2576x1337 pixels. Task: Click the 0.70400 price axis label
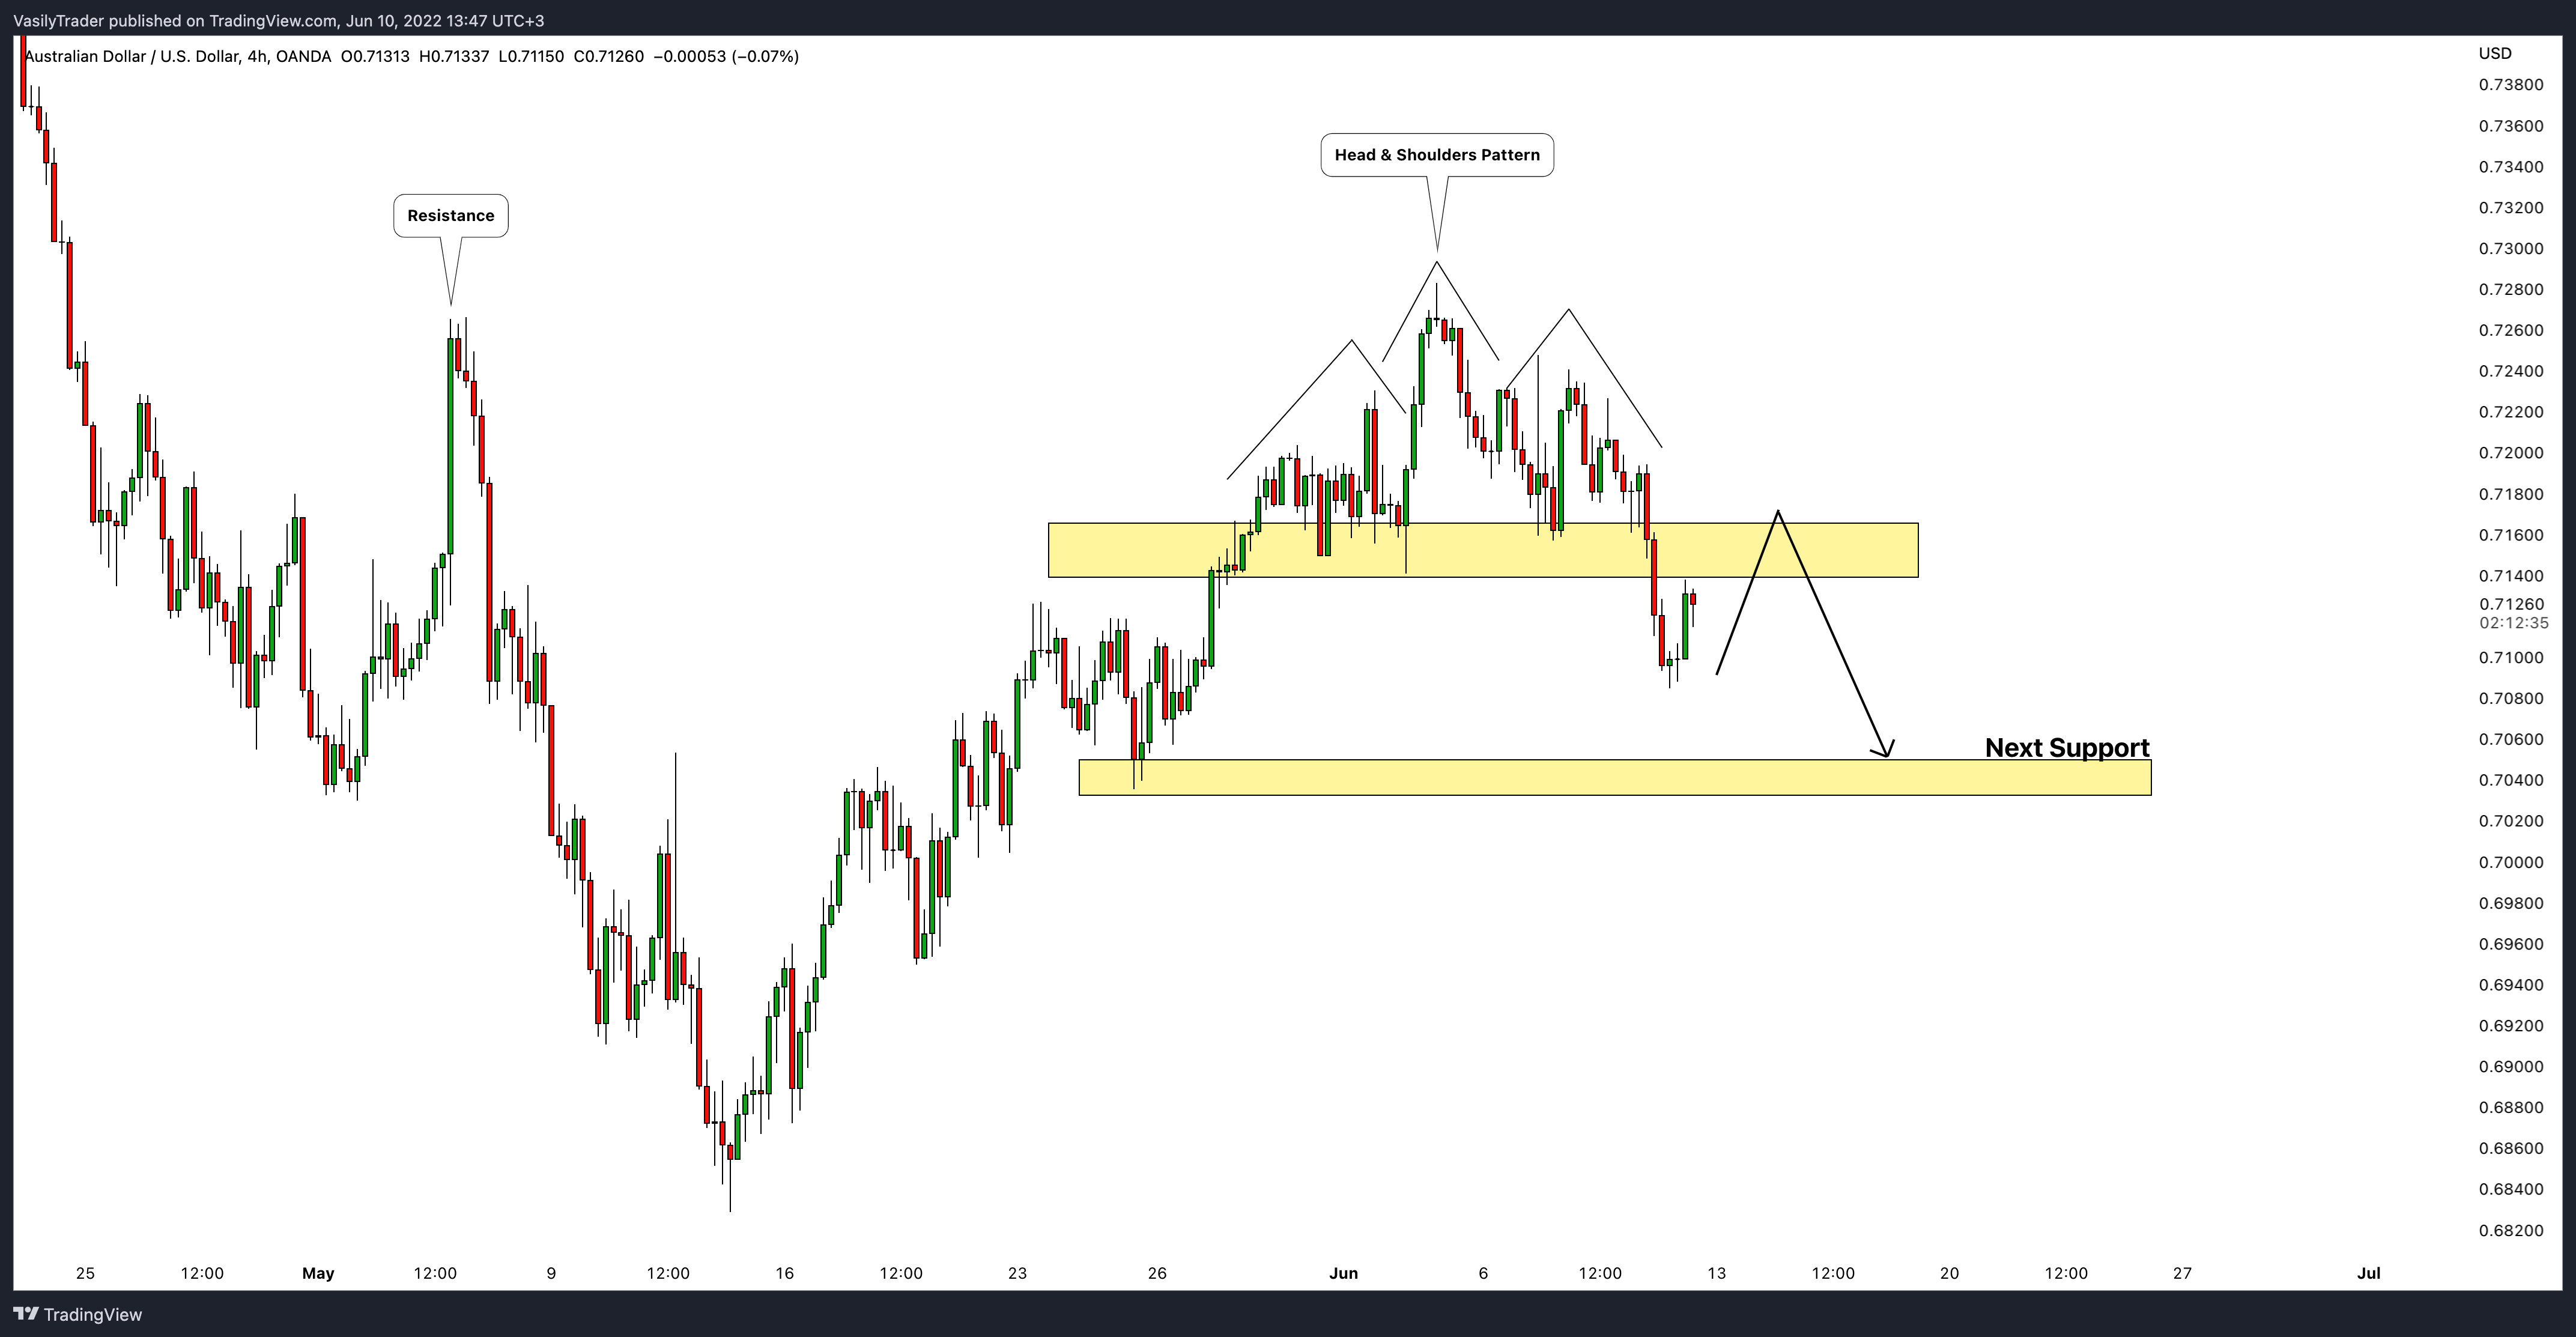(x=2511, y=781)
